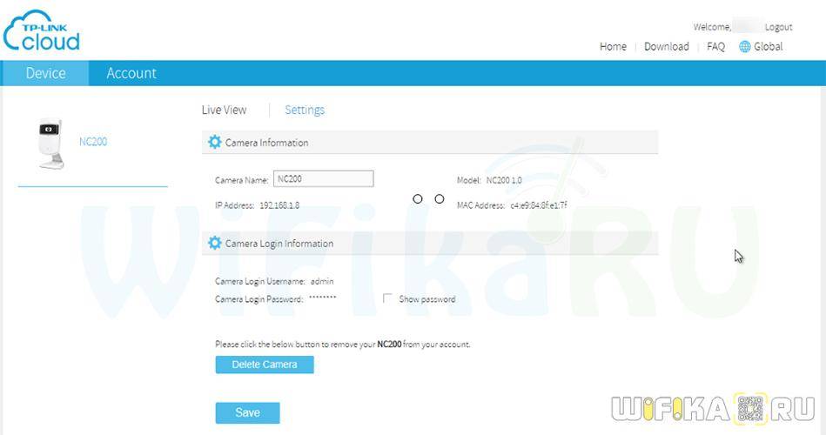This screenshot has height=435, width=826.
Task: Click the Global region selector text
Action: pyautogui.click(x=768, y=46)
